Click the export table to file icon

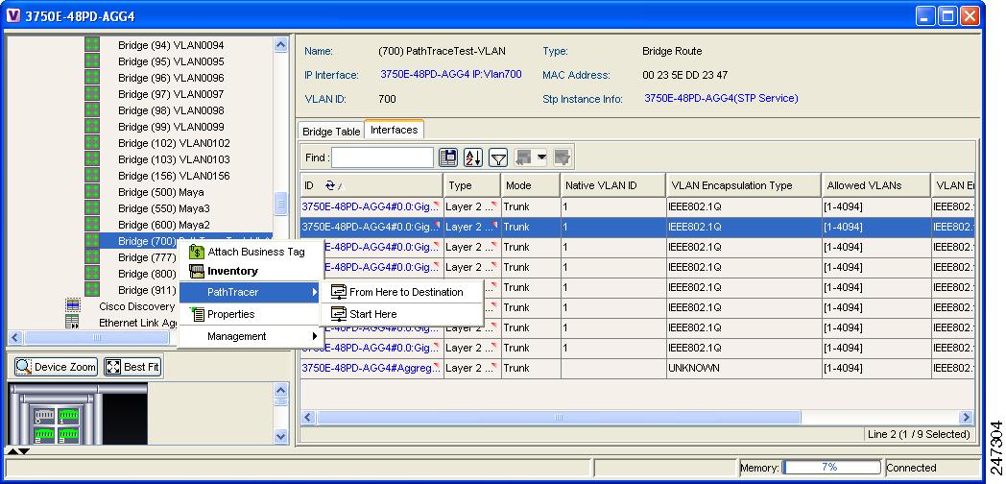pyautogui.click(x=448, y=157)
